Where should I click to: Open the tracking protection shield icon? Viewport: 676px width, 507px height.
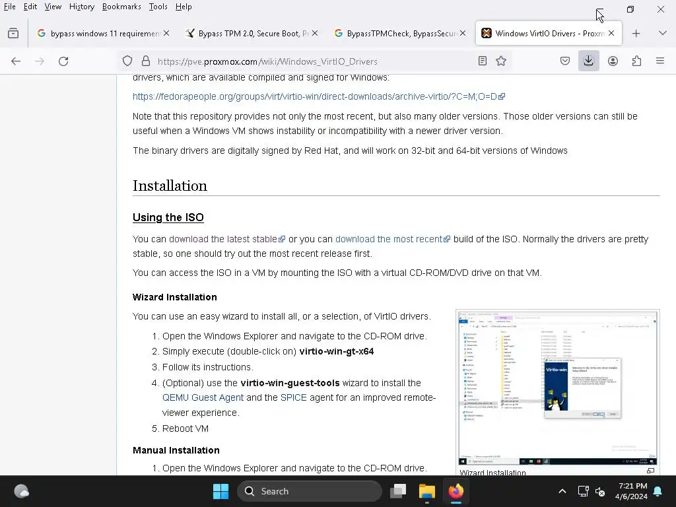coord(127,61)
